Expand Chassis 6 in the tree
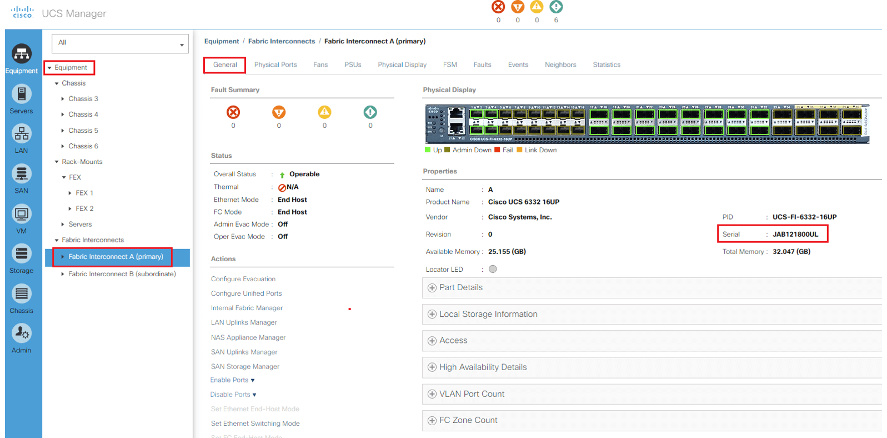The height and width of the screenshot is (438, 887). point(63,146)
